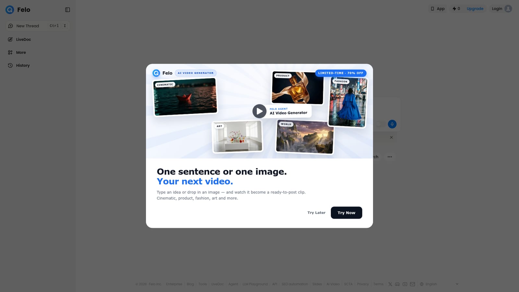Image resolution: width=519 pixels, height=292 pixels.
Task: Open the Product perfume thumbnail
Action: click(x=297, y=88)
